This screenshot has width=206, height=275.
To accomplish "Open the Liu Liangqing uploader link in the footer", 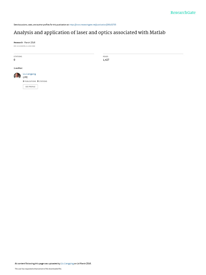I will (x=67, y=263).
